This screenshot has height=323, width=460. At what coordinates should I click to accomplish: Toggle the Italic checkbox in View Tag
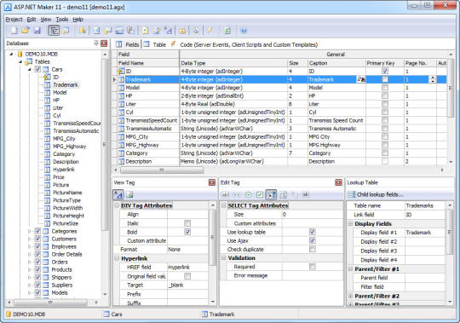coord(187,223)
